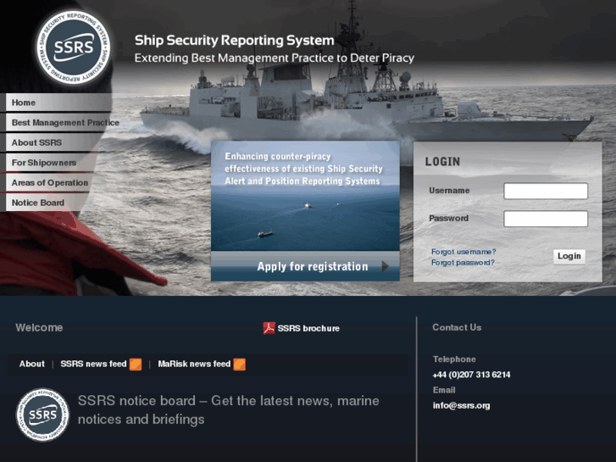Open the SSRS brochure PDF icon
This screenshot has height=462, width=616.
tap(269, 328)
